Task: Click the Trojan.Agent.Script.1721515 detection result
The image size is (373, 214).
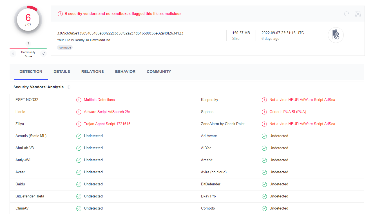Action: click(107, 124)
